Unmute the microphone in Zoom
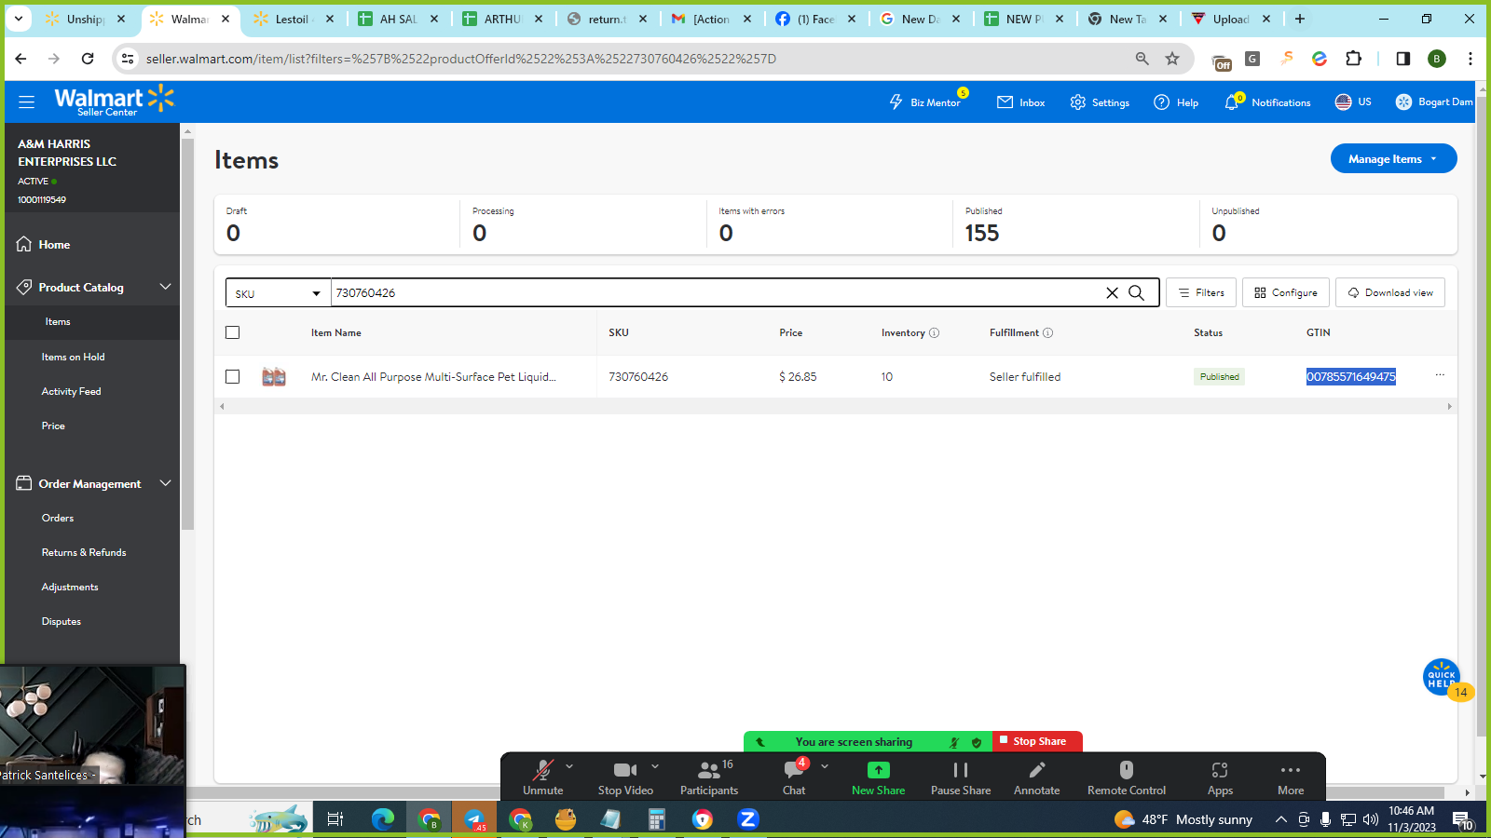The height and width of the screenshot is (838, 1491). 543,777
